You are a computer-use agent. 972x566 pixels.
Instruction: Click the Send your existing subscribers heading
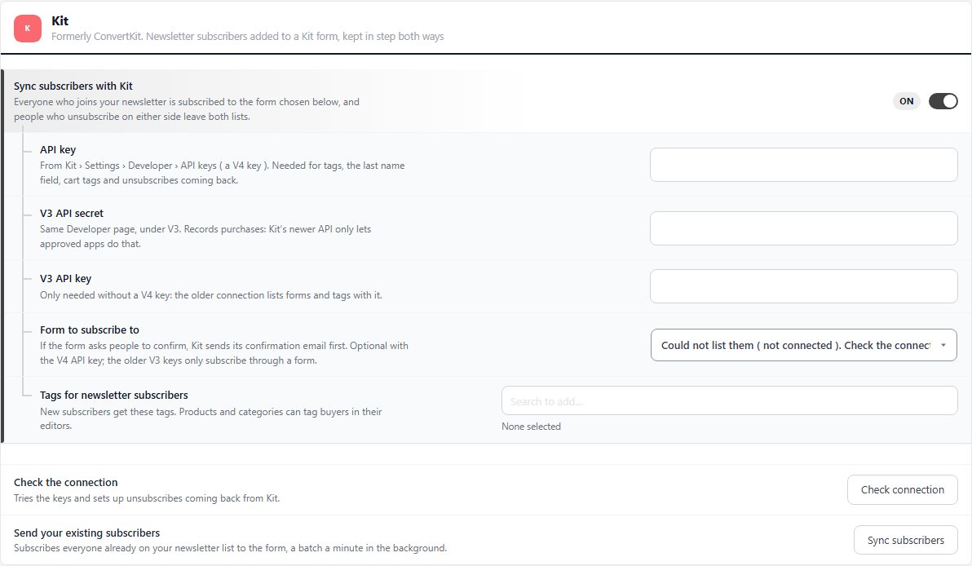click(x=86, y=533)
